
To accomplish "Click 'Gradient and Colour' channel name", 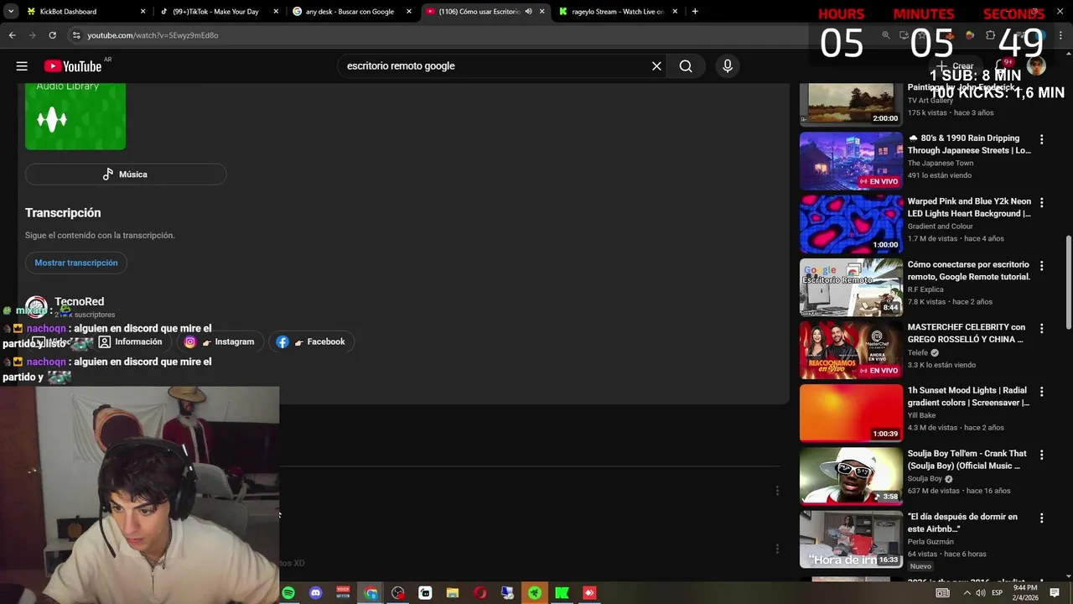I will [941, 226].
